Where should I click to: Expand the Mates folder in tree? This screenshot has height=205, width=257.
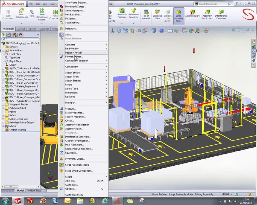[3, 126]
